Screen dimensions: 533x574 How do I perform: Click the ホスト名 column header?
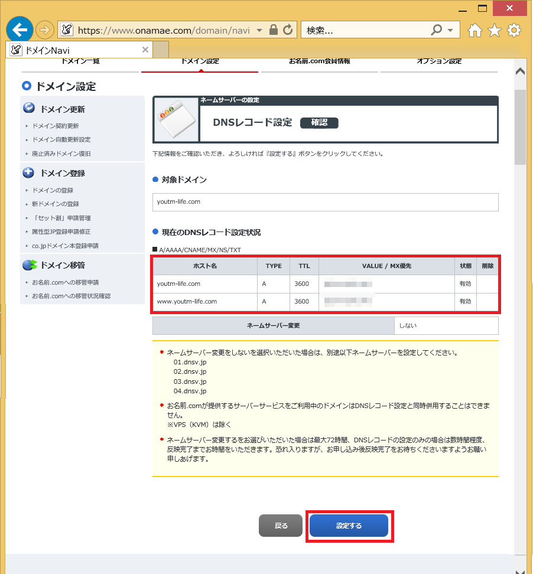coord(205,266)
